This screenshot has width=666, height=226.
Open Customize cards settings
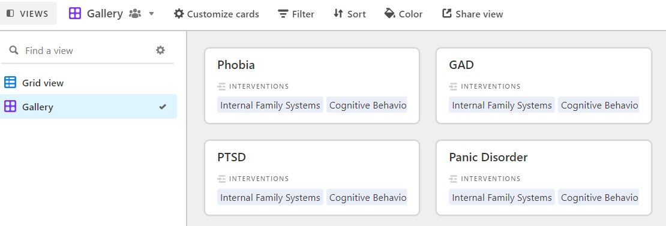(216, 14)
